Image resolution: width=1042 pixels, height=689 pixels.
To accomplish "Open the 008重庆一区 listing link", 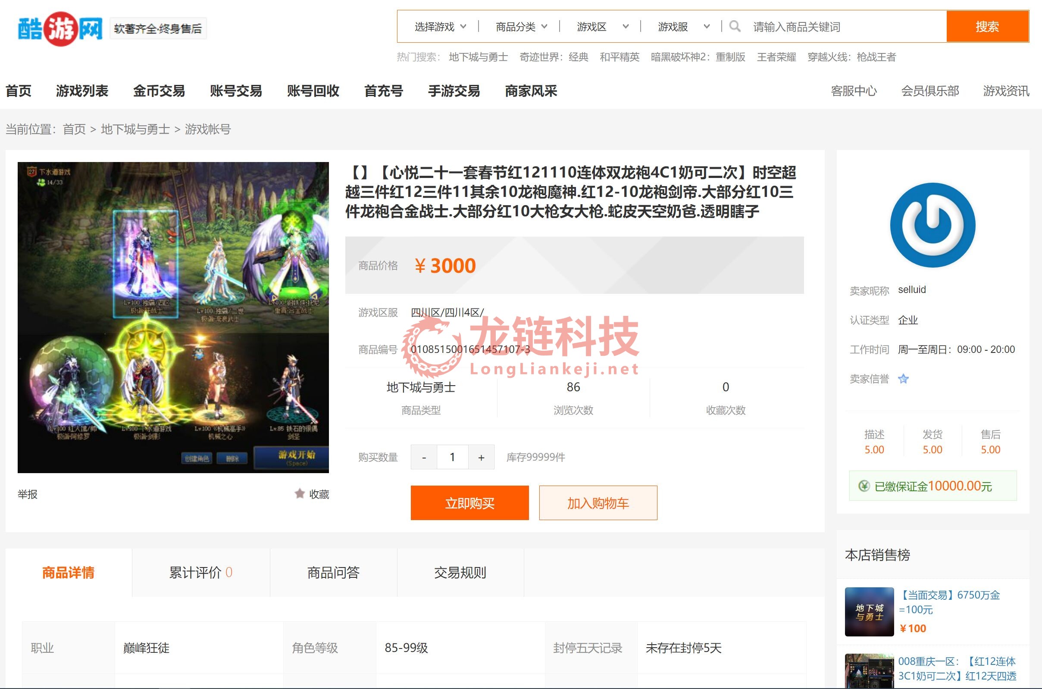I will pyautogui.click(x=958, y=668).
